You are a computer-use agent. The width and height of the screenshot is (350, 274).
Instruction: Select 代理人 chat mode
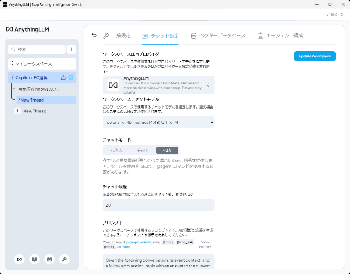[116, 150]
